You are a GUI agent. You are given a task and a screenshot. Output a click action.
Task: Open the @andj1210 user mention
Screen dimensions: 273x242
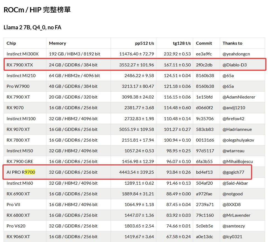[x=234, y=108]
